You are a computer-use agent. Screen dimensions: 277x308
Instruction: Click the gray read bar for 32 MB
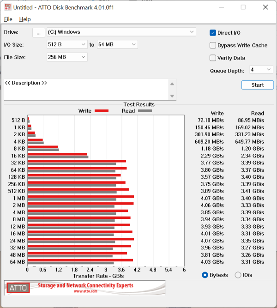click(70, 249)
